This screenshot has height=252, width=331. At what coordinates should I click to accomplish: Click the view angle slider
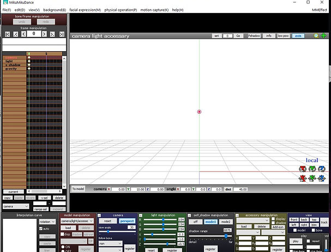(x=117, y=231)
